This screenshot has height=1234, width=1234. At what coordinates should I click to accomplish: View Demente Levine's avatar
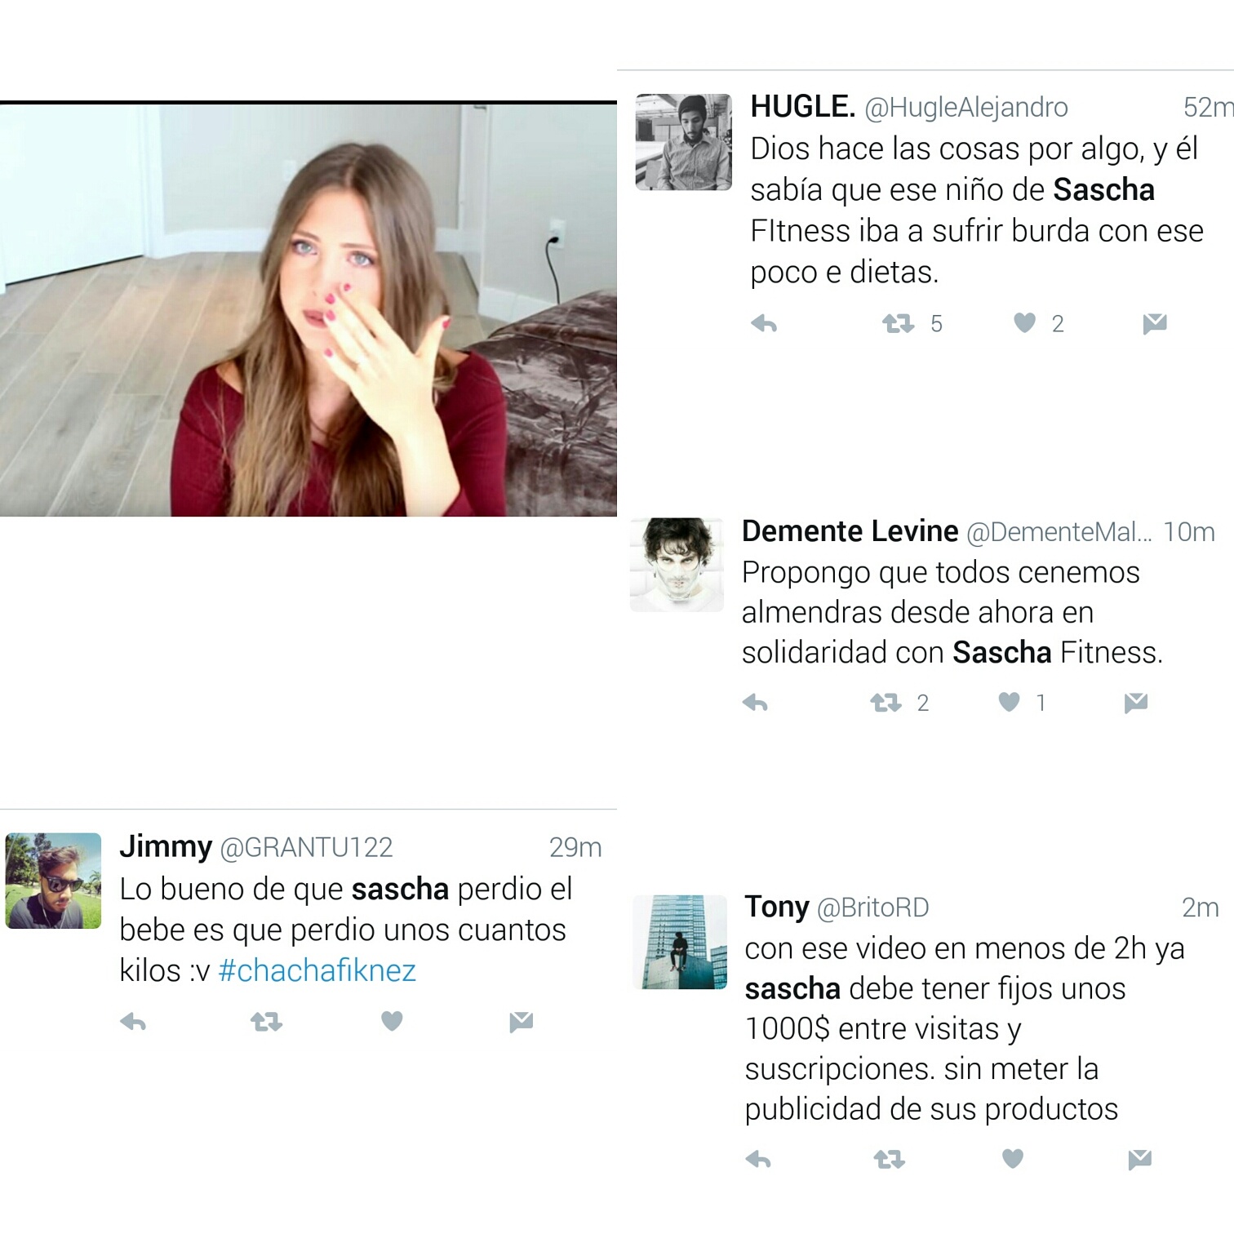pos(677,565)
